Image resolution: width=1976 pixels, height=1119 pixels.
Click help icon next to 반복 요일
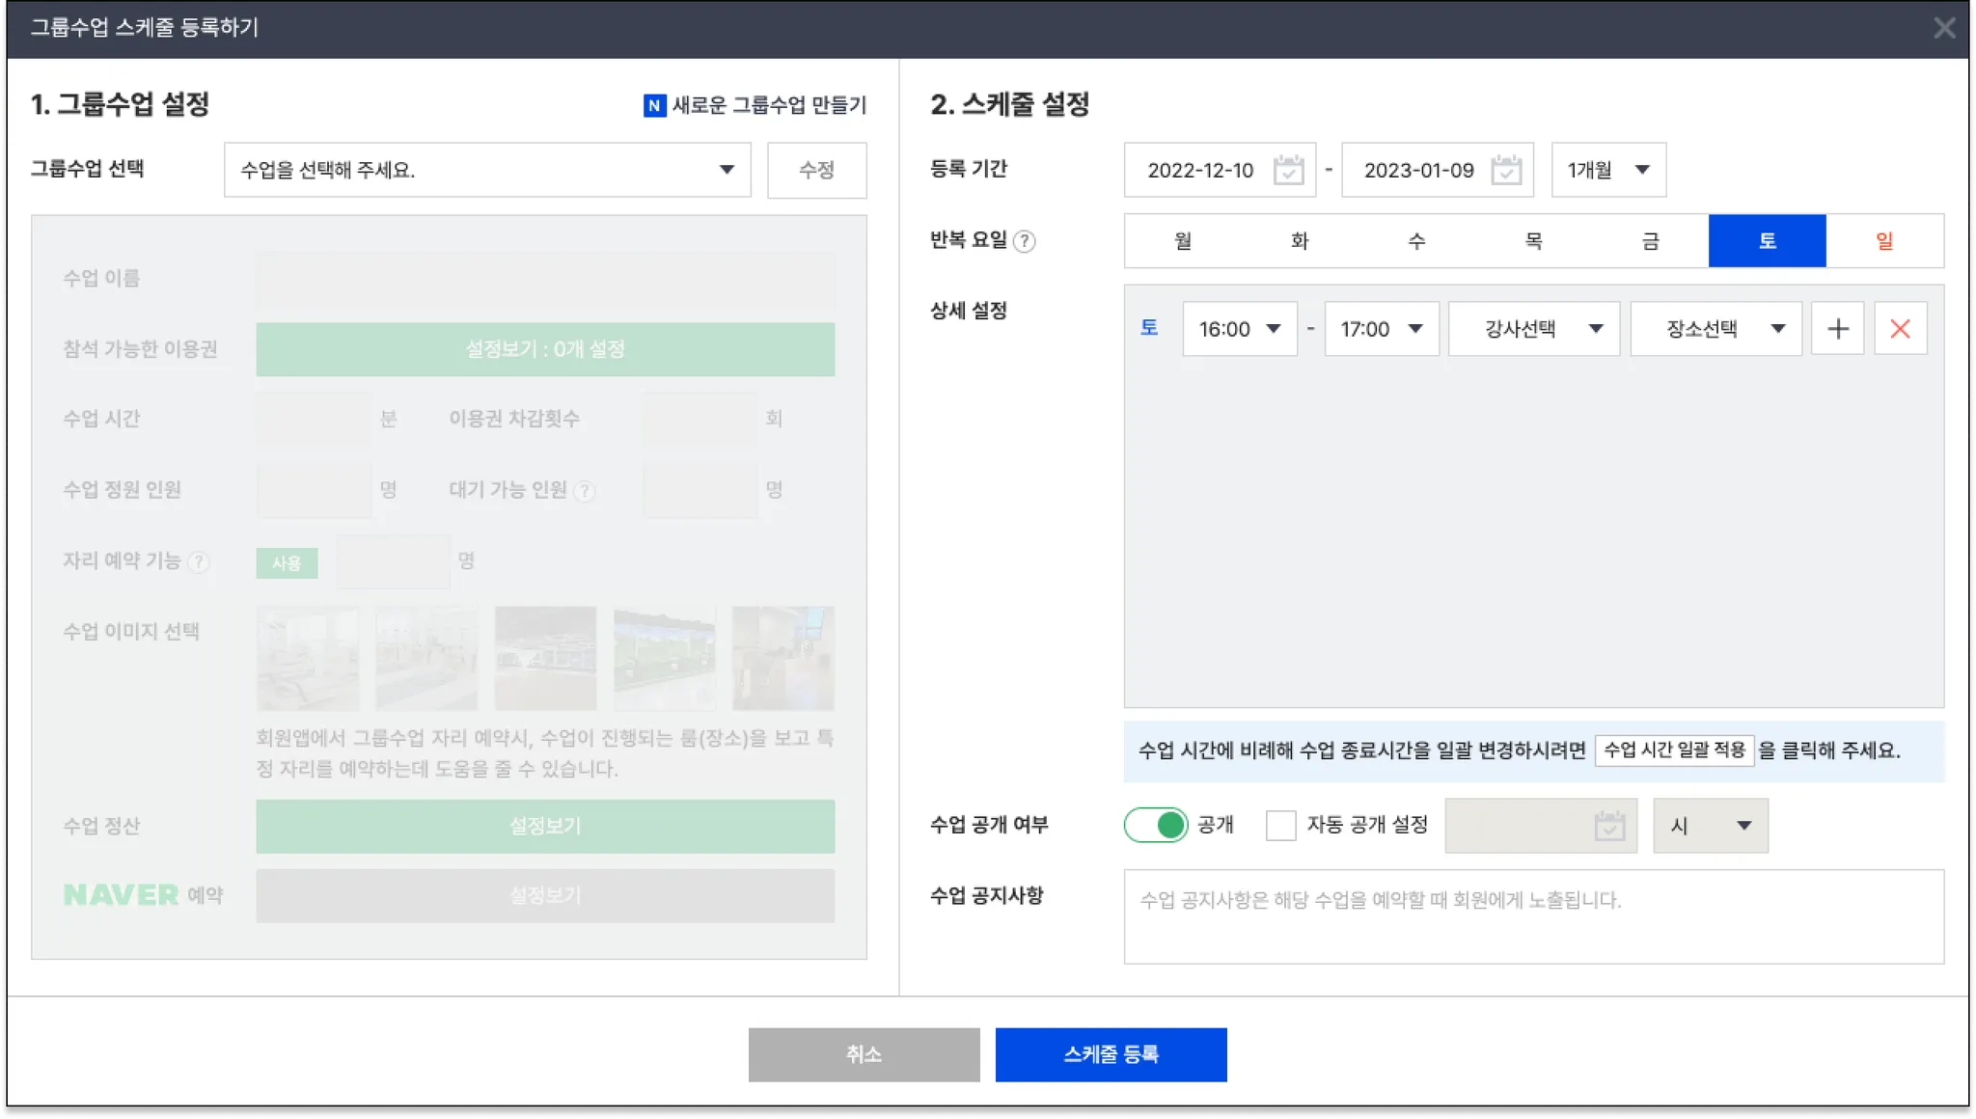coord(1025,241)
